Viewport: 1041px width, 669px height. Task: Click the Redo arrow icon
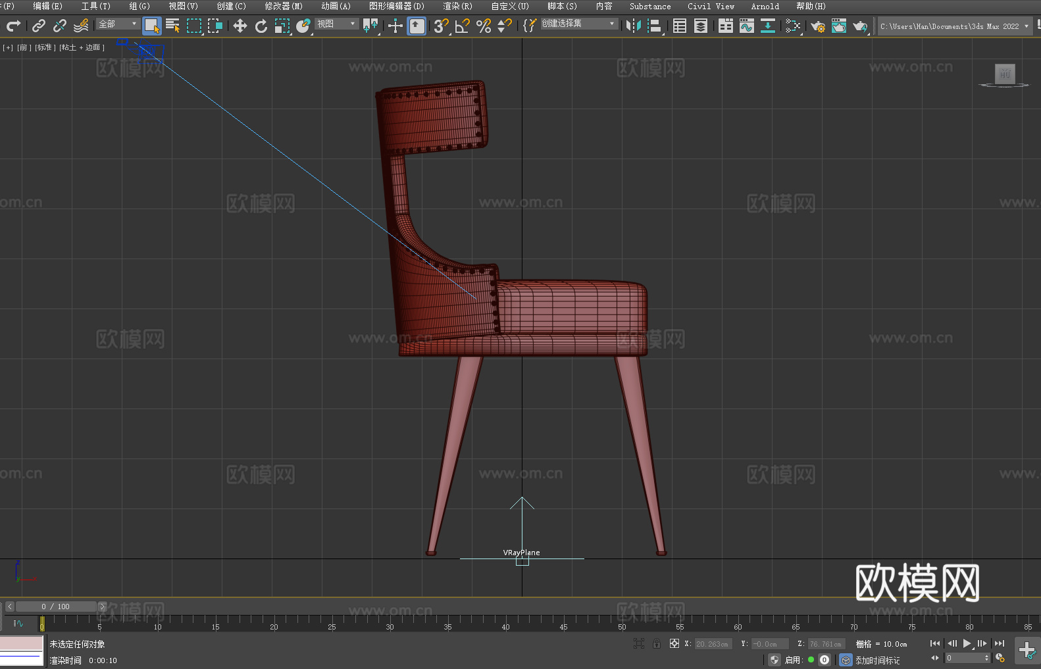[x=13, y=26]
